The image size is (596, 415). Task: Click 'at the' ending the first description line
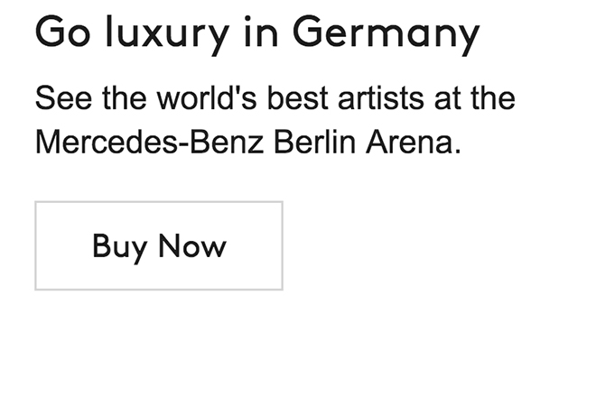[475, 97]
